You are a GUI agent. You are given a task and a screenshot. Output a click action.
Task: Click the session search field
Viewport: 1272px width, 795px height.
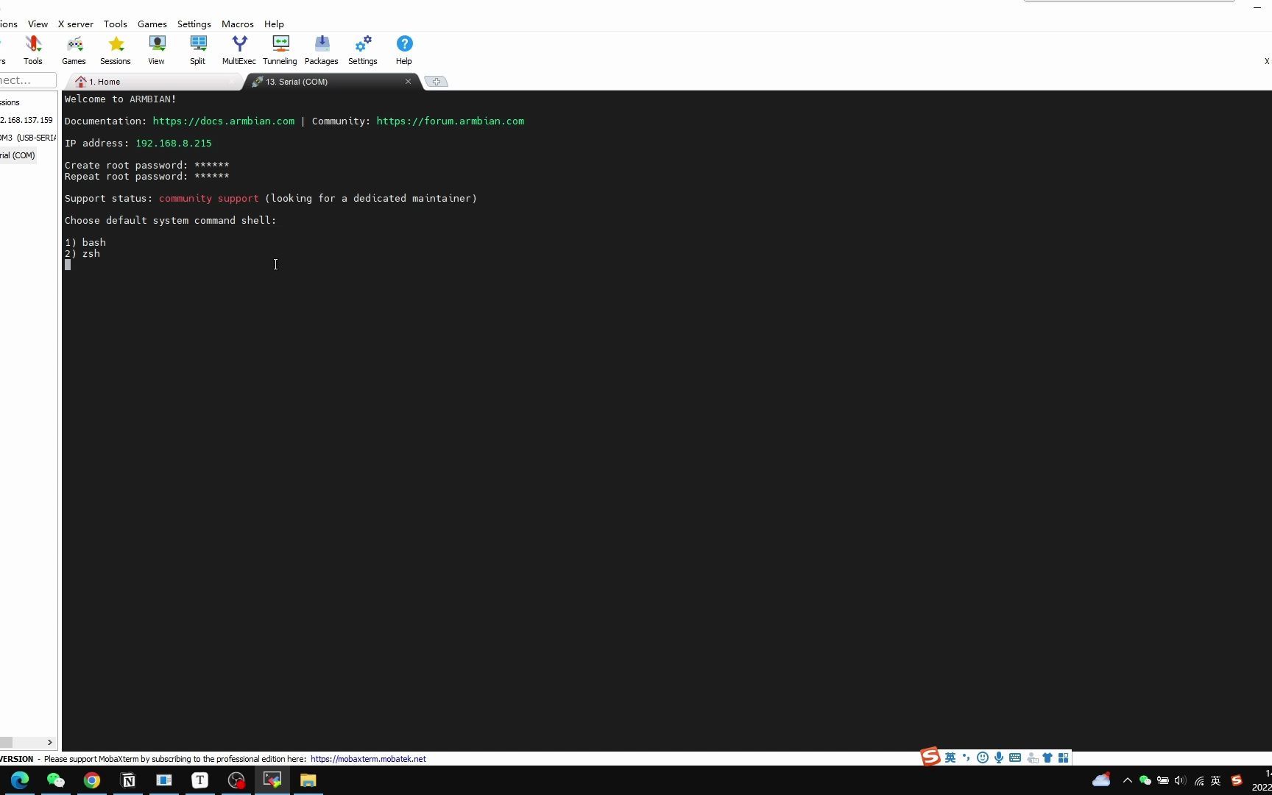pos(27,79)
